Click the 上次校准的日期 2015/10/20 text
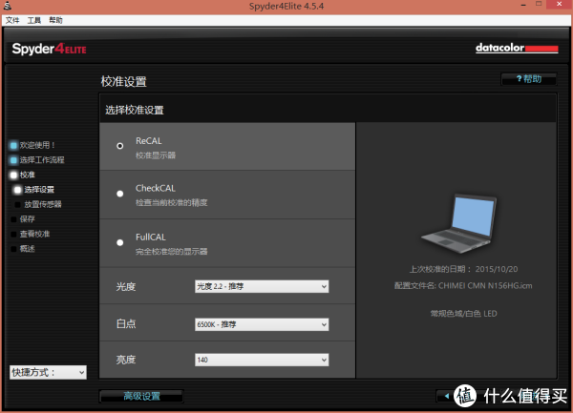 [x=463, y=269]
